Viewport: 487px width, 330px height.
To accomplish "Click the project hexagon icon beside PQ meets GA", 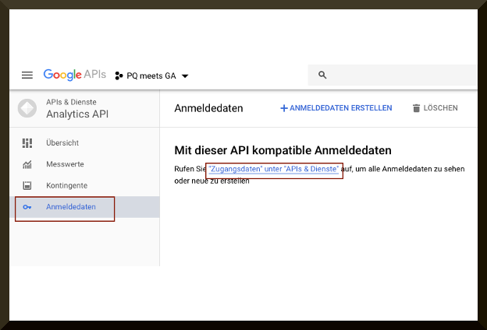I will (x=119, y=75).
